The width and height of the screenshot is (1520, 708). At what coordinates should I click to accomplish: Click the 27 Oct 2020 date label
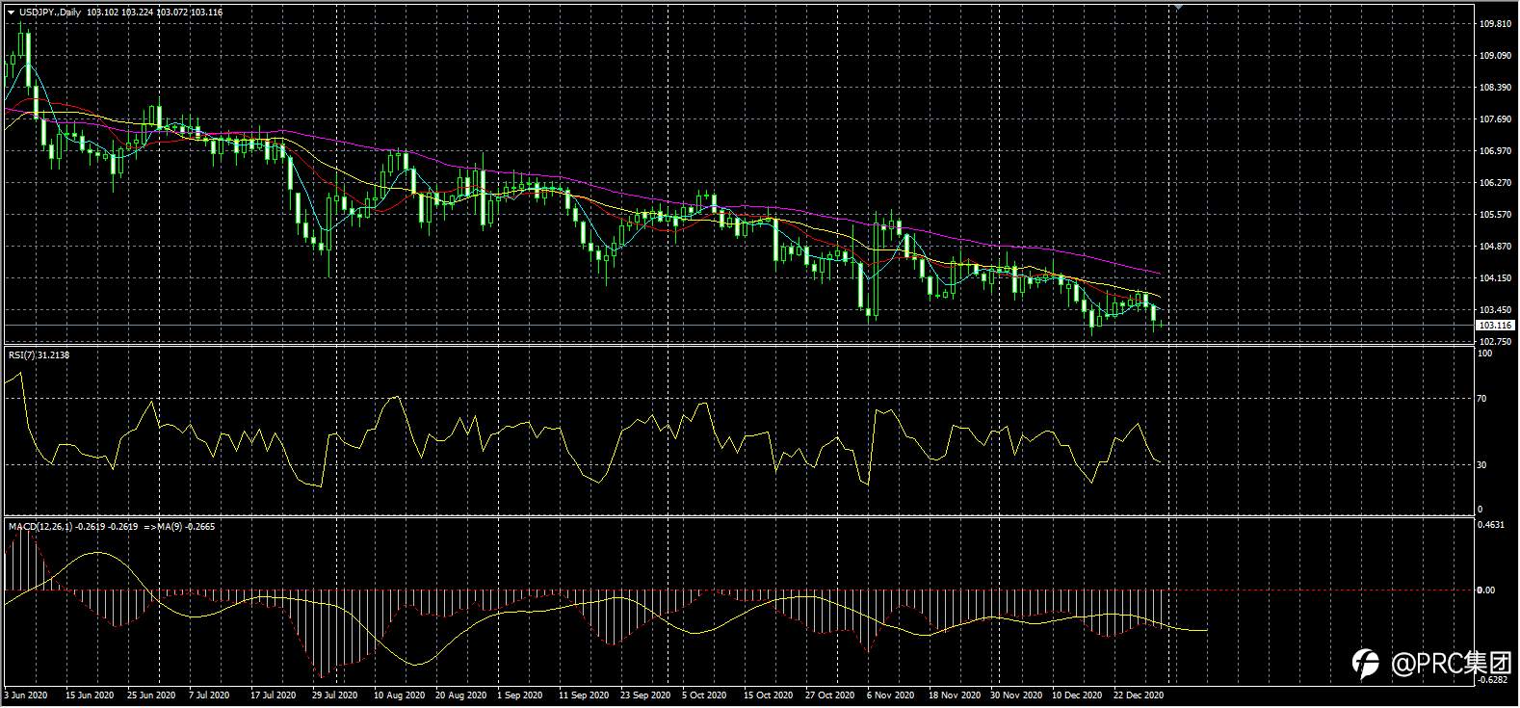point(829,695)
